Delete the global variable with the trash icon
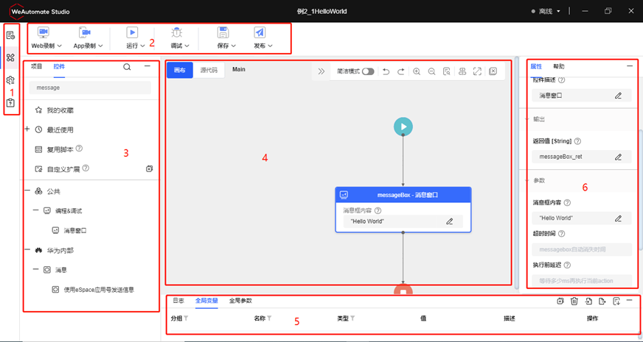643x342 pixels. pos(574,301)
